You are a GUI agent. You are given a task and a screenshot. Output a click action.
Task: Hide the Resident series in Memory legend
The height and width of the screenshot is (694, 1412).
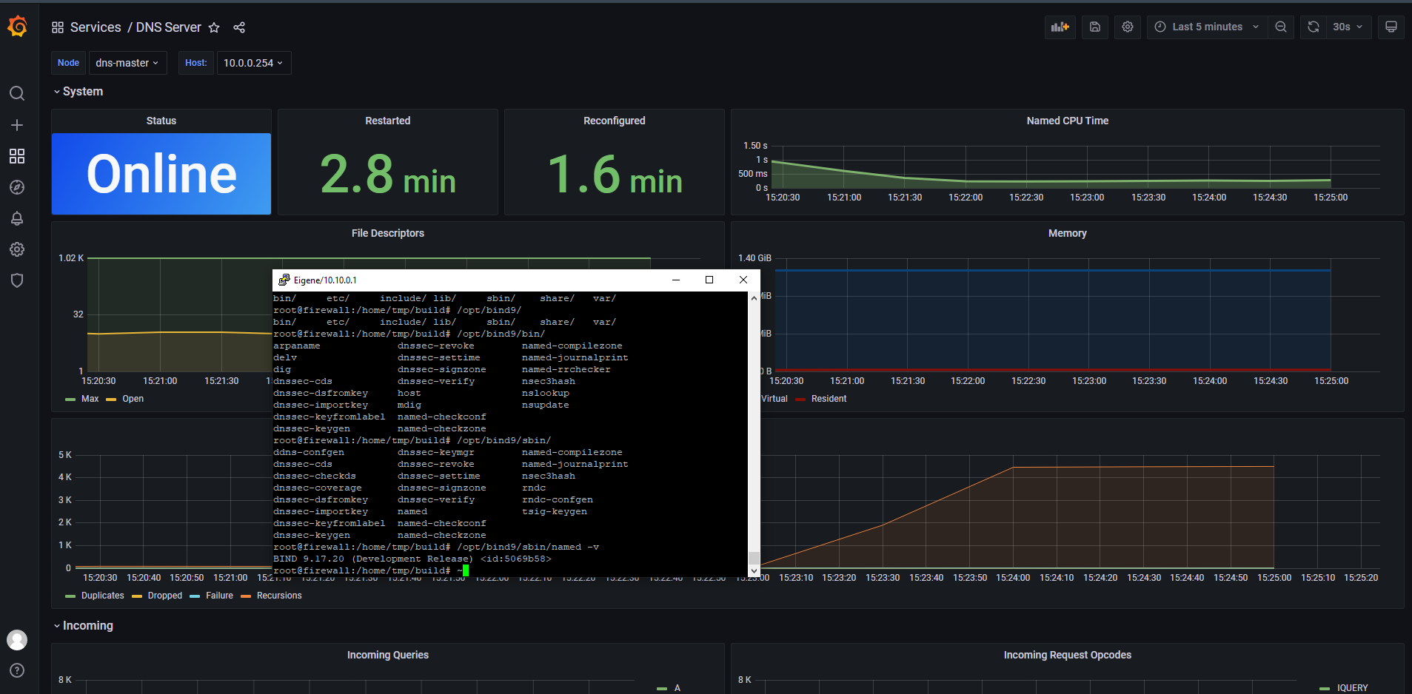(x=828, y=398)
